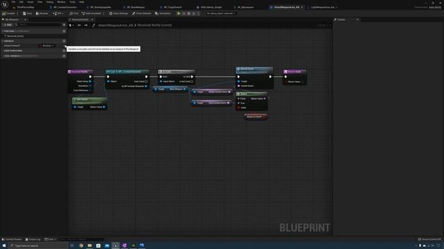Select the Get Owner node header
Image resolution: width=444 pixels, height=249 pixels.
tap(89, 100)
